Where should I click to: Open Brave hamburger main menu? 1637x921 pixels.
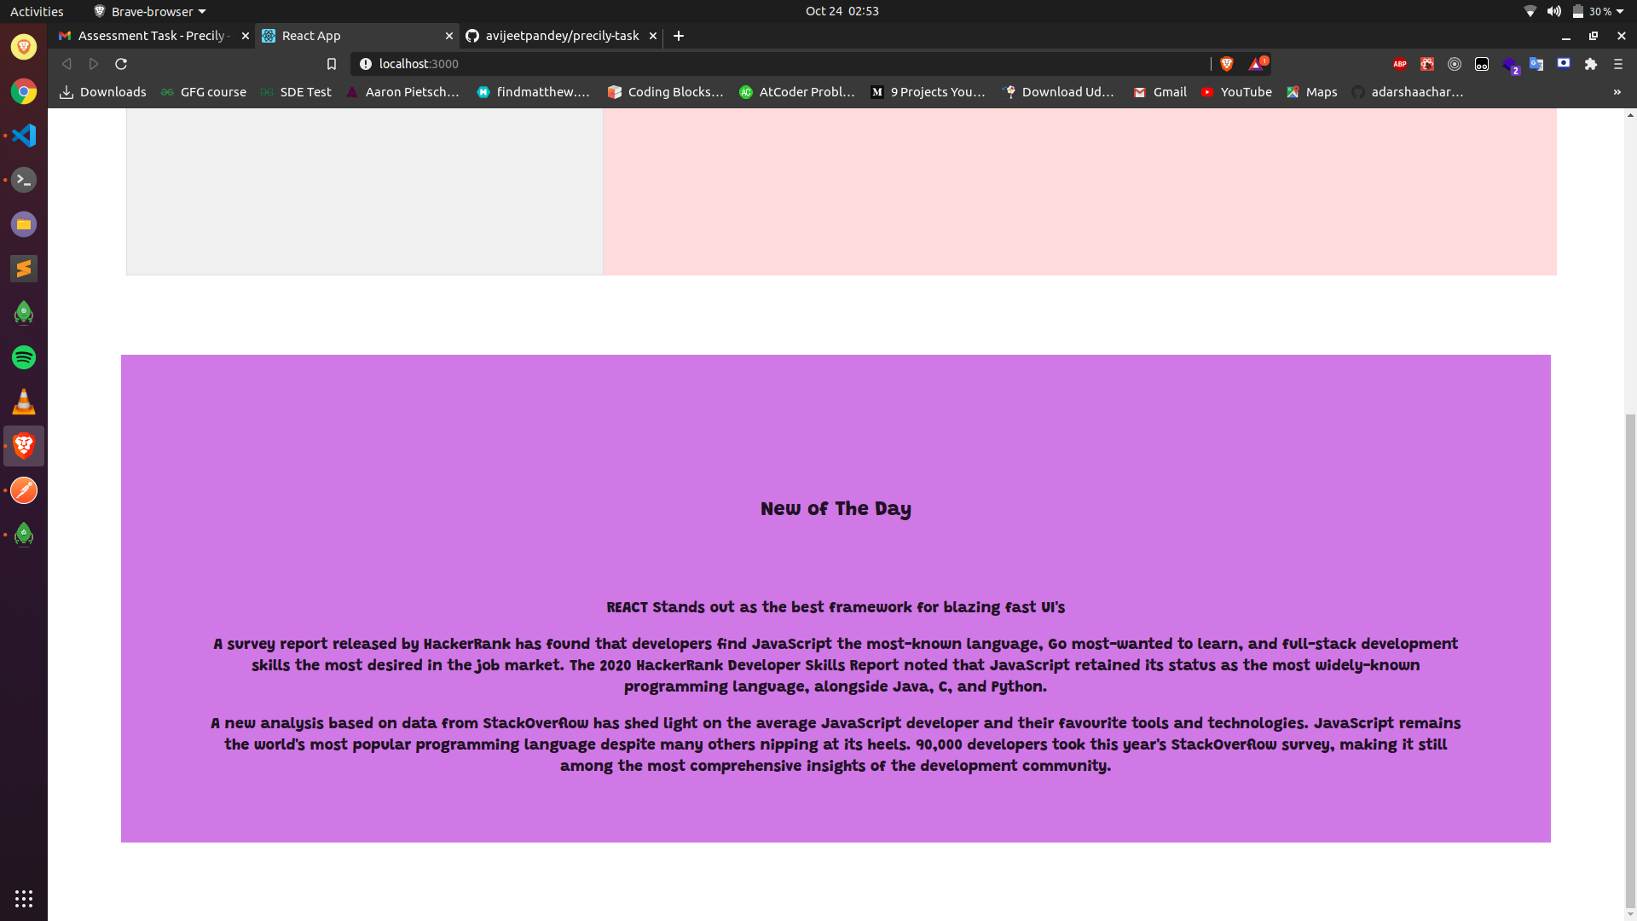1617,64
